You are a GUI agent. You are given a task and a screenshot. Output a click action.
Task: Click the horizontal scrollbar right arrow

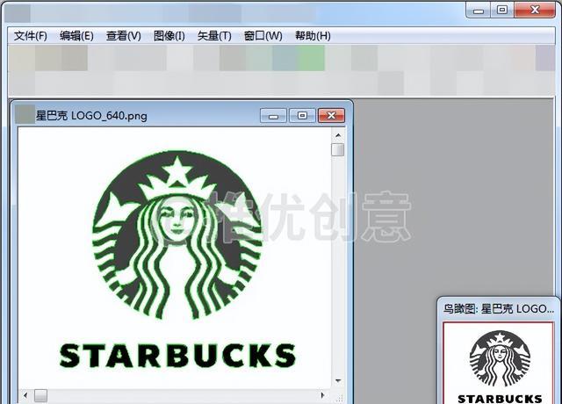click(322, 395)
